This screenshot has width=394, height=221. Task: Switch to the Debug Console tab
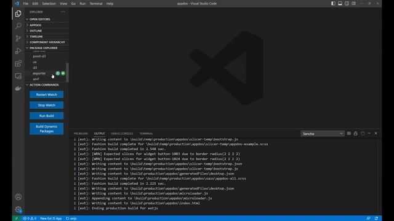pyautogui.click(x=122, y=134)
